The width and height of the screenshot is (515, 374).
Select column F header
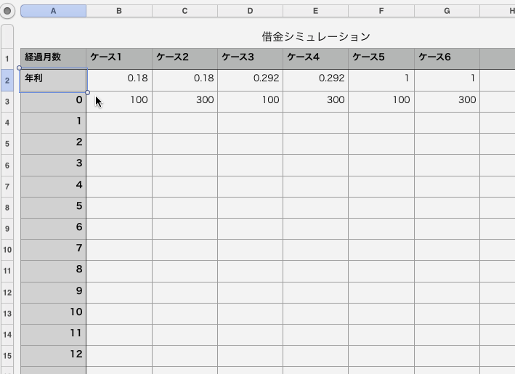click(381, 11)
